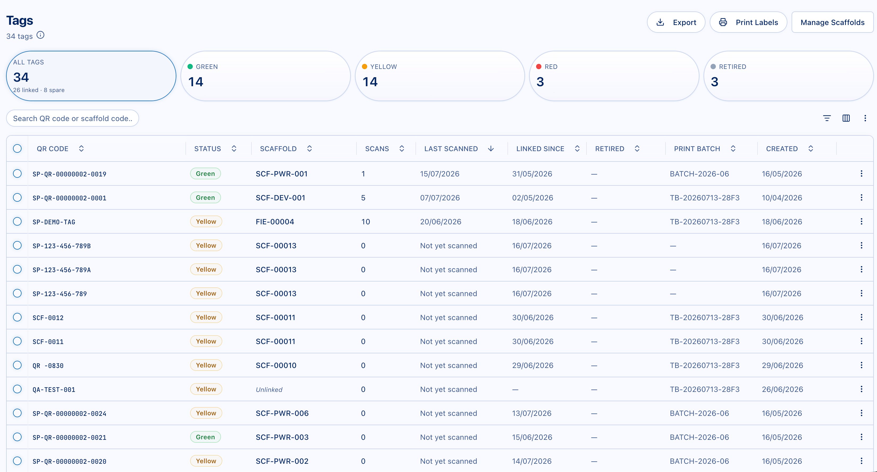
Task: Select the row SP-QR-00000002-0001
Action: click(x=17, y=197)
